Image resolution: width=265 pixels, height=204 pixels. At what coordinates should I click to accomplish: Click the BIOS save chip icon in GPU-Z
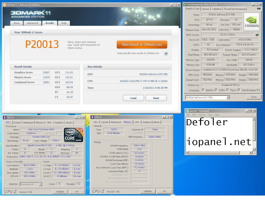coord(257,35)
